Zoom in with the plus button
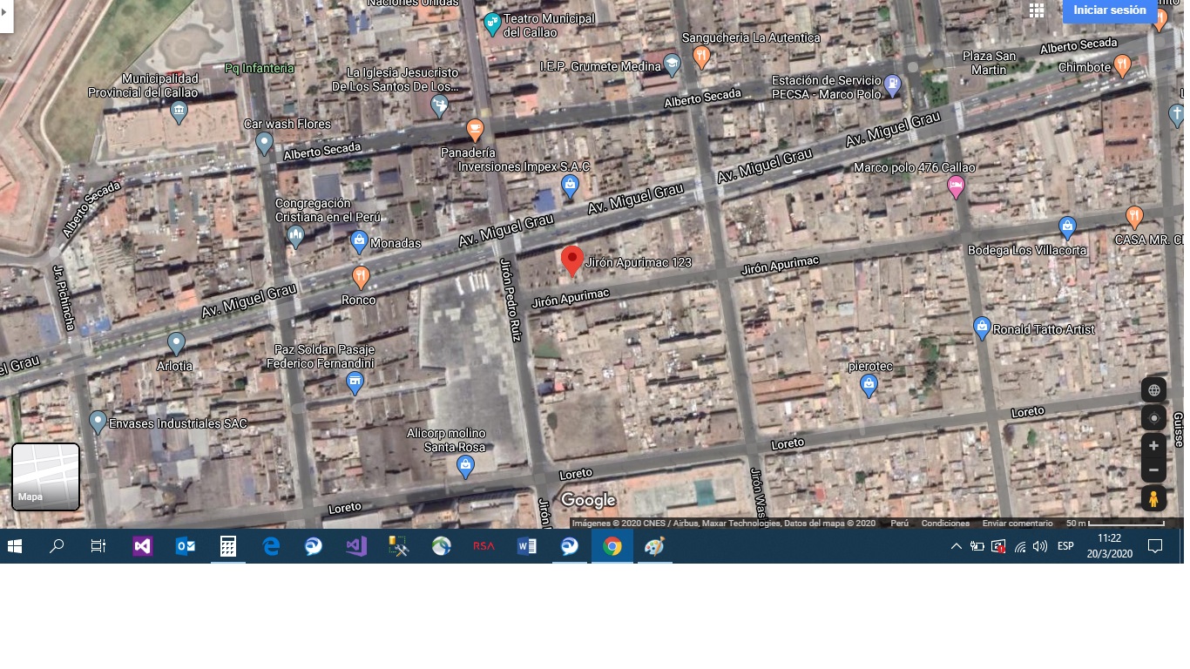This screenshot has width=1190, height=669. pos(1153,446)
